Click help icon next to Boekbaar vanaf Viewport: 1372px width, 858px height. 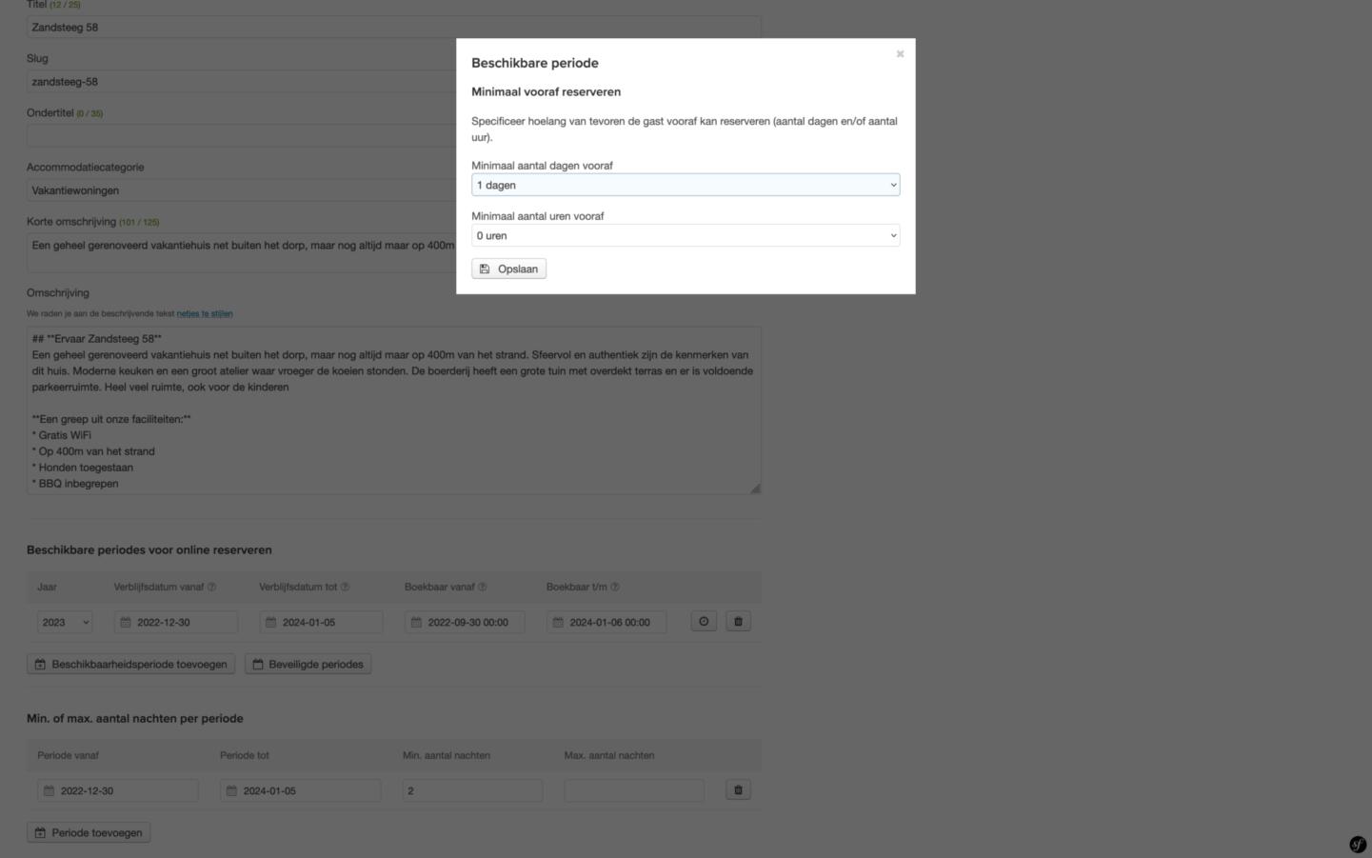click(x=482, y=588)
